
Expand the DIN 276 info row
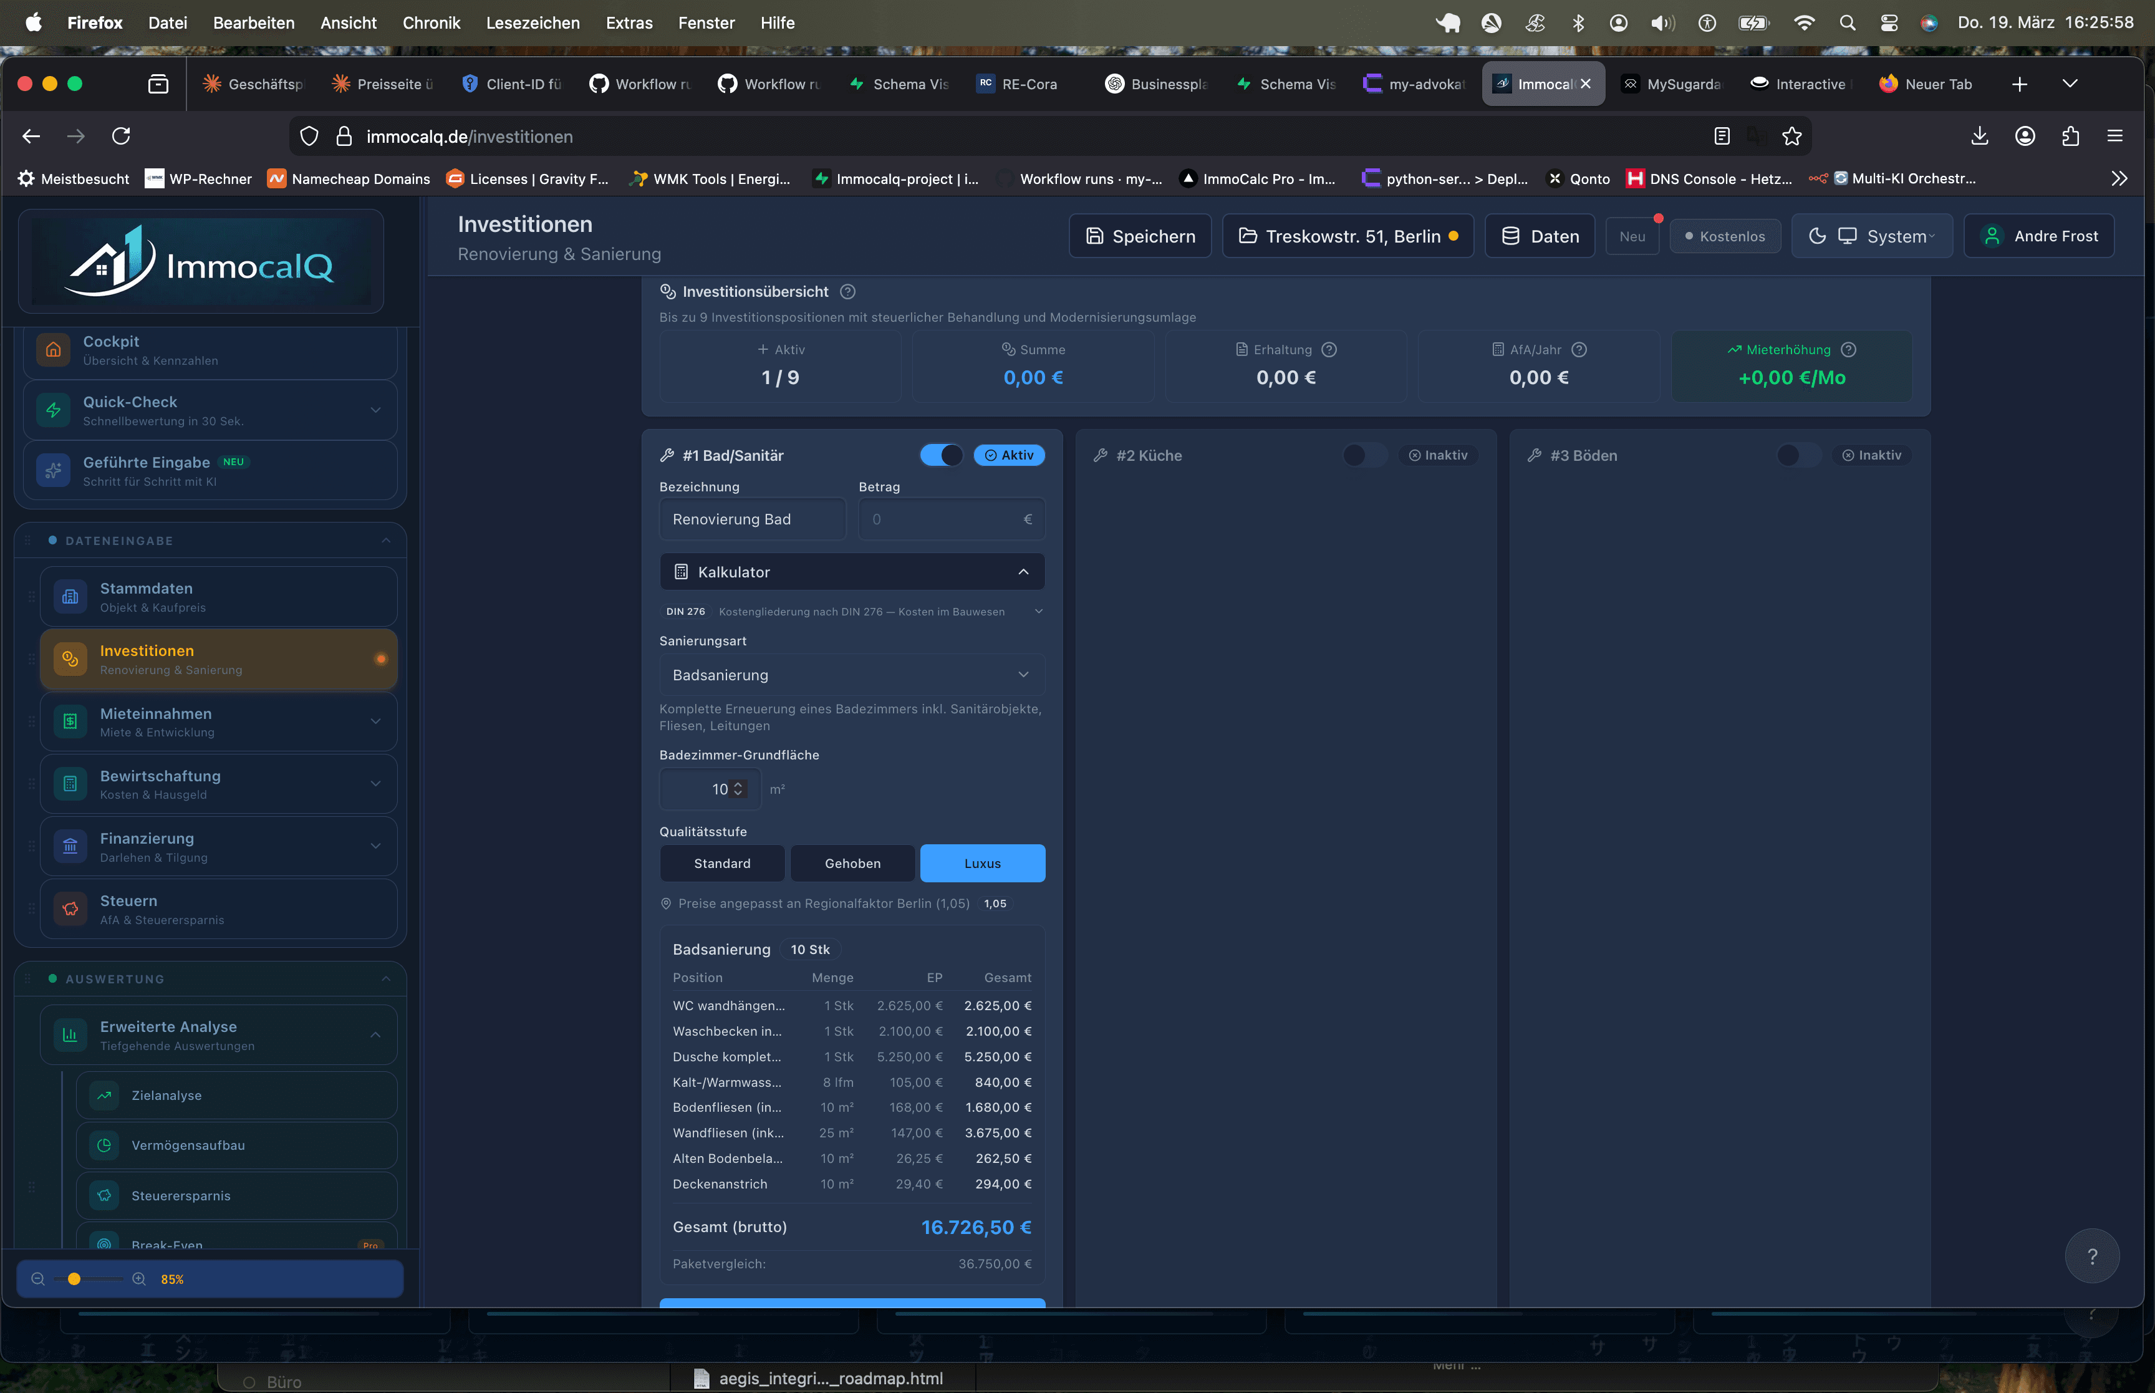coord(852,612)
